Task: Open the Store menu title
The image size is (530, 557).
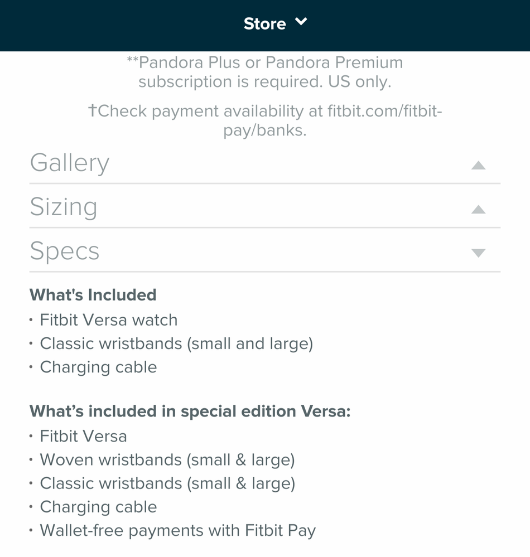Action: [264, 23]
